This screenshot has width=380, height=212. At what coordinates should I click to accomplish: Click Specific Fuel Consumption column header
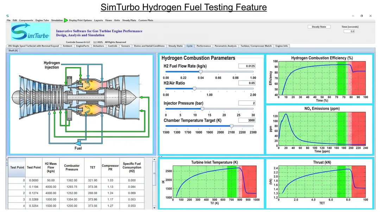pos(132,167)
